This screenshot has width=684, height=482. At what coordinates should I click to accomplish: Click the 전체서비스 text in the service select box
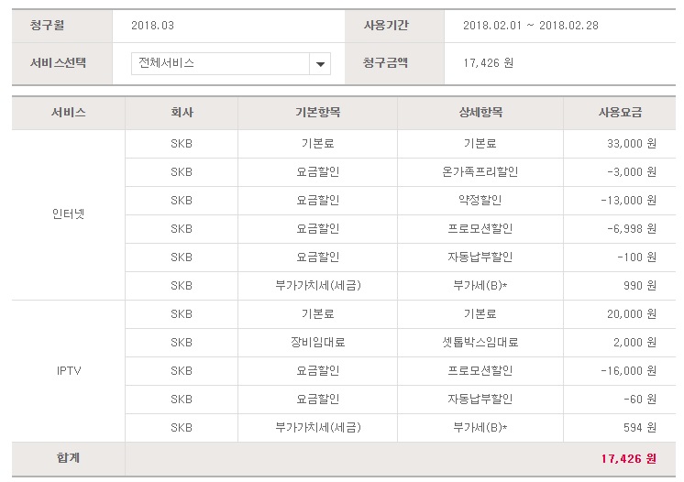tap(166, 63)
